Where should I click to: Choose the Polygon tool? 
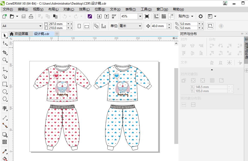click(5, 99)
